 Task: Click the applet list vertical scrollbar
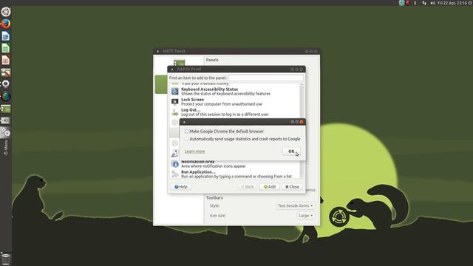(302, 130)
